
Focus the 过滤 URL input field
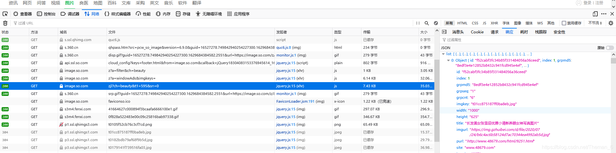[x=212, y=23]
